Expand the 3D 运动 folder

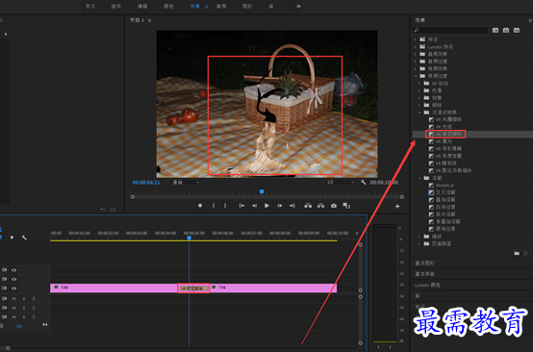tap(419, 84)
